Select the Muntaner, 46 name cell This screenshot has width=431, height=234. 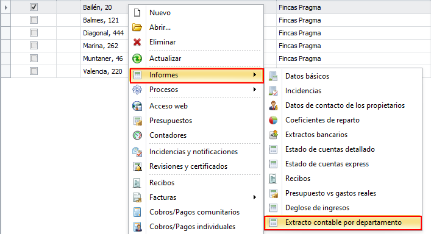tap(103, 58)
